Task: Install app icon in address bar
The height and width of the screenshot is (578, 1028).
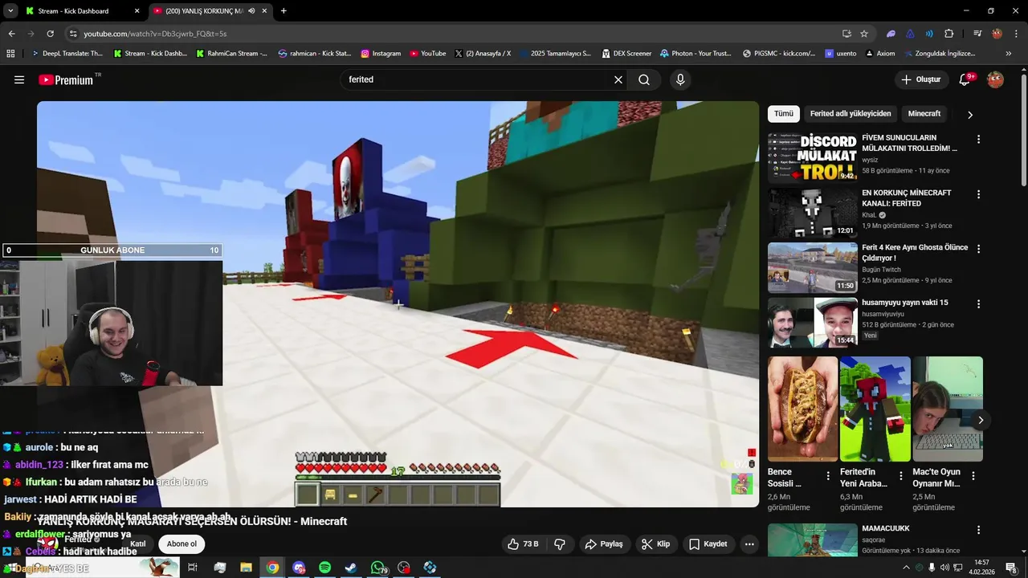Action: (846, 34)
